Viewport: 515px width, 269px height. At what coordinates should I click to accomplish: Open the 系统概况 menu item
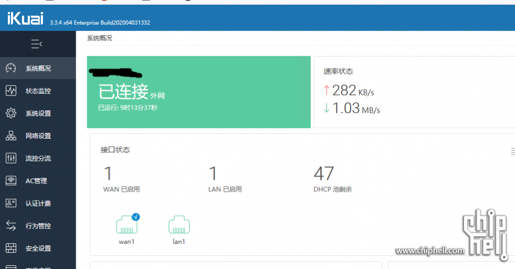click(x=38, y=68)
